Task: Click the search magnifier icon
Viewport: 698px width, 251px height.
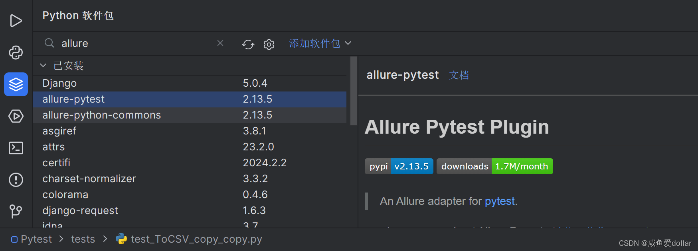Action: 49,43
